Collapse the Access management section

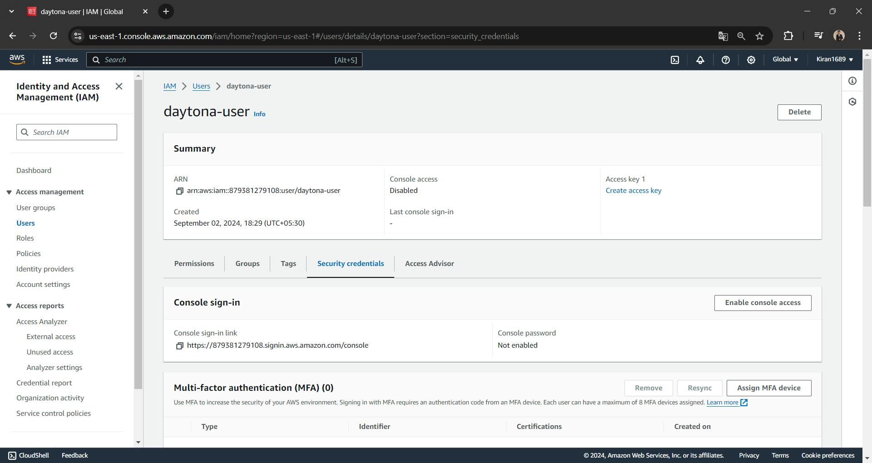[x=9, y=192]
